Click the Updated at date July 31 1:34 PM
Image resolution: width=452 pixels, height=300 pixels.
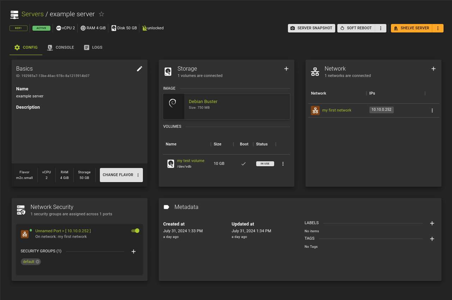point(251,231)
